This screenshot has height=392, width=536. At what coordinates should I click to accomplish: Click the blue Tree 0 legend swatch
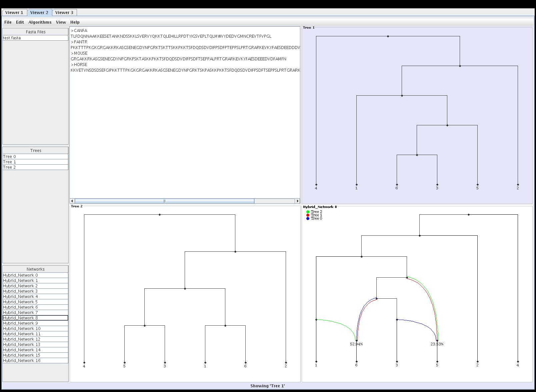[308, 219]
